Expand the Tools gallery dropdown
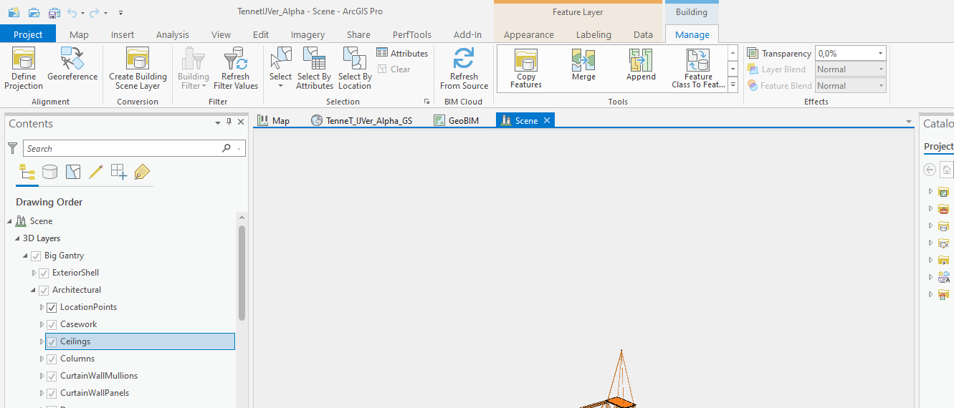This screenshot has width=954, height=408. pyautogui.click(x=733, y=84)
